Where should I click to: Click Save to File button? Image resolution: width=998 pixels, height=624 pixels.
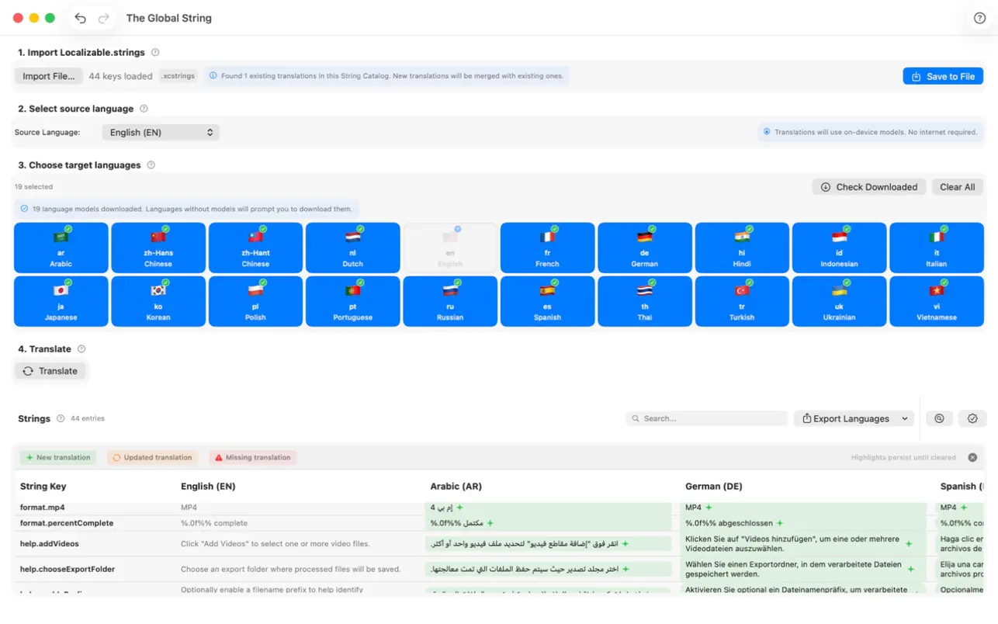943,76
